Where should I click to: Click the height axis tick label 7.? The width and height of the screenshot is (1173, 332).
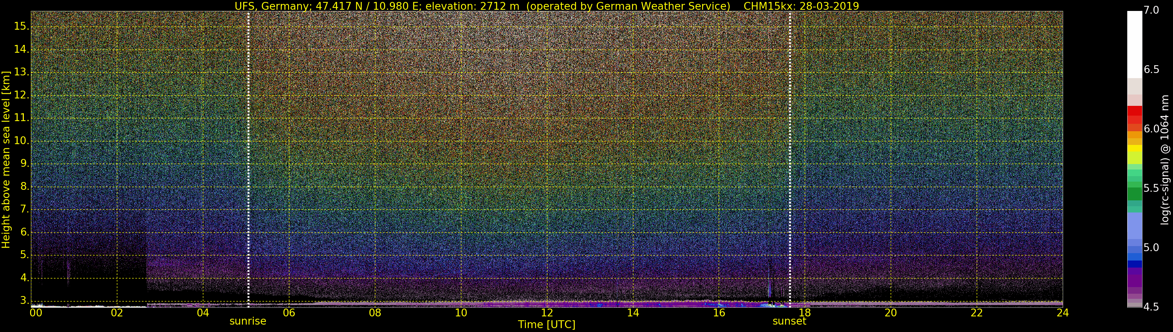[x=25, y=209]
